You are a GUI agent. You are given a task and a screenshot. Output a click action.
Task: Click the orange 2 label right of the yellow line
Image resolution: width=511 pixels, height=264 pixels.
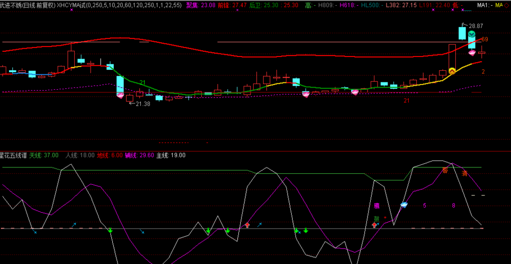click(x=483, y=71)
